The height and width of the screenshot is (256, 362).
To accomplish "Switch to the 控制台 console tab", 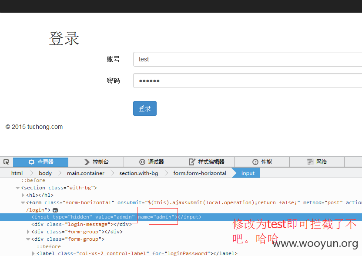I will 96,162.
